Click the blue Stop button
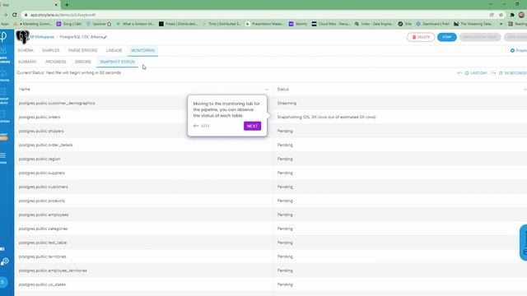The width and height of the screenshot is (527, 296). [446, 37]
